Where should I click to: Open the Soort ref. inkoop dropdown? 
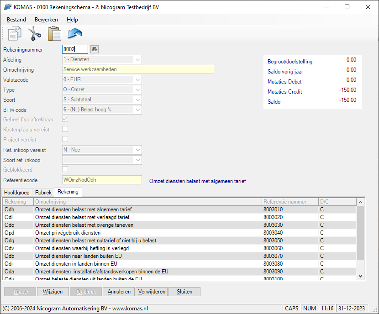tap(137, 160)
